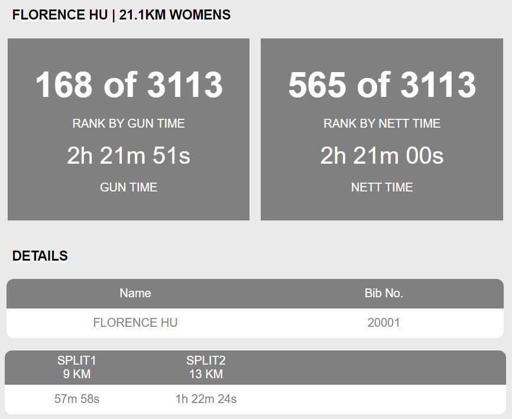Click the Name column header

pyautogui.click(x=135, y=293)
